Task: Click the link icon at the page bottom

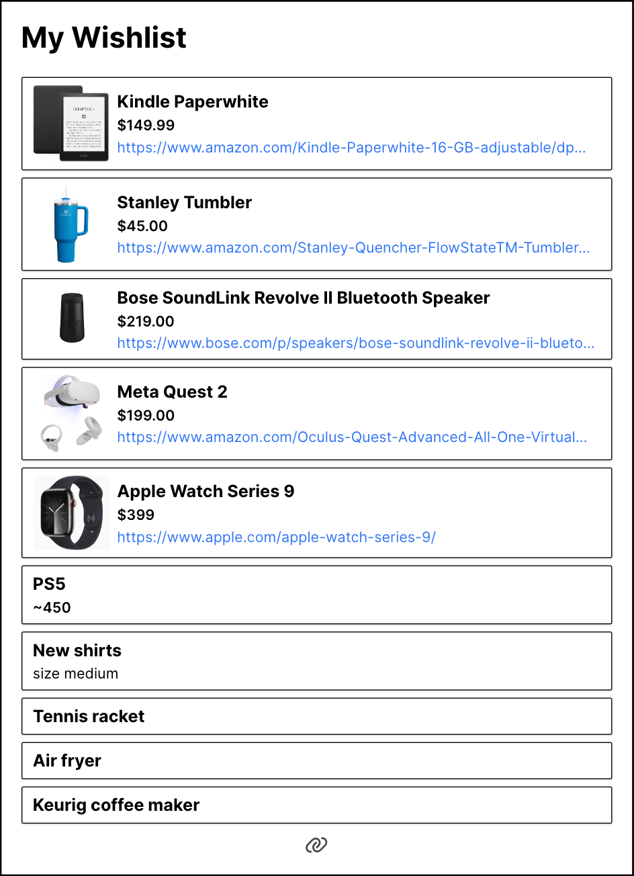Action: coord(316,845)
